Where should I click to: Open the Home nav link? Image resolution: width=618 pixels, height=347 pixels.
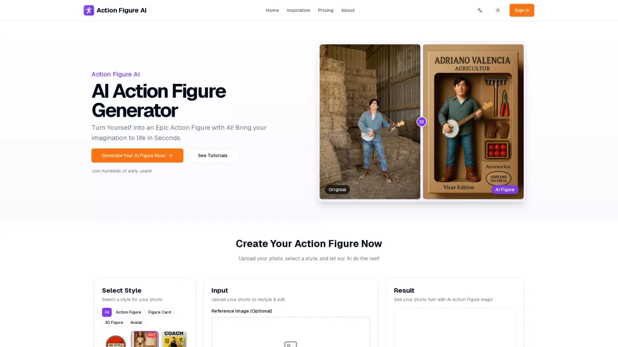click(272, 10)
